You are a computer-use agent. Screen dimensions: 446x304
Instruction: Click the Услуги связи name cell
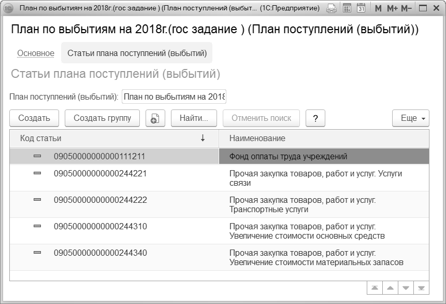[324, 178]
